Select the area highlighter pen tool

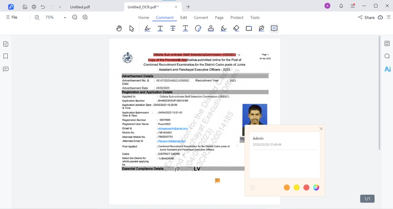[224, 28]
